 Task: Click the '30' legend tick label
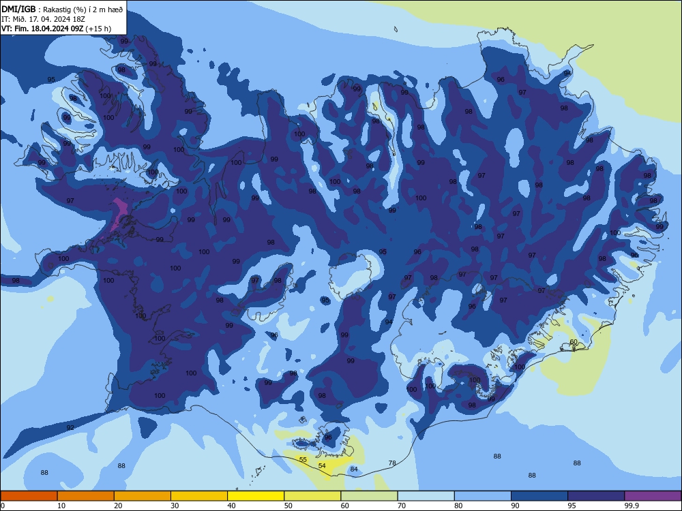175,506
